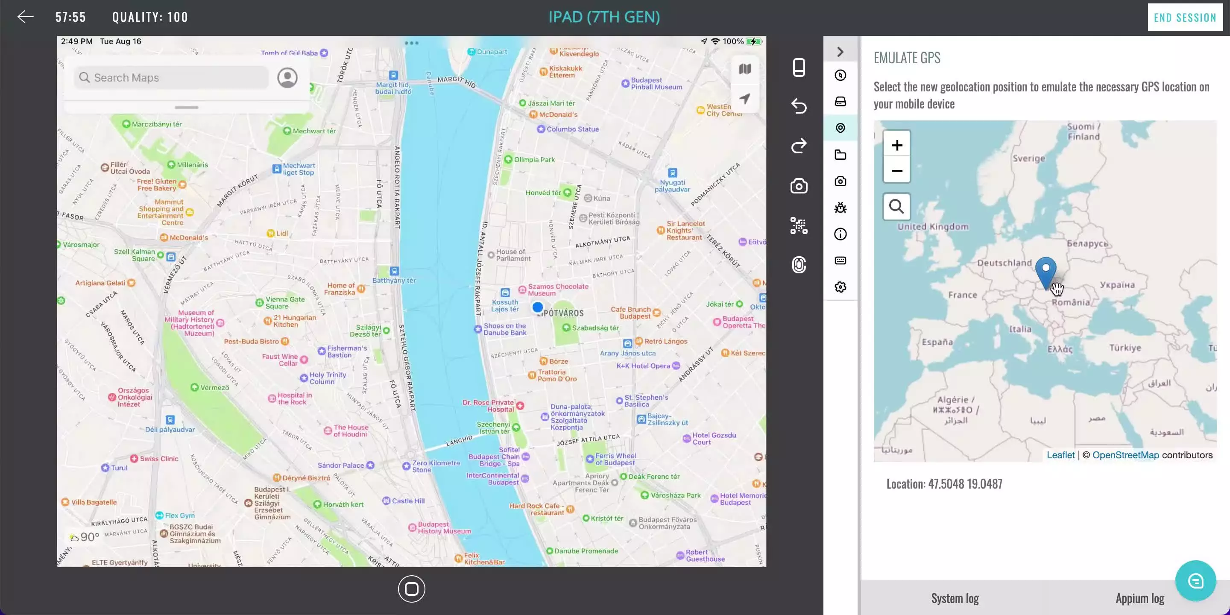This screenshot has height=615, width=1230.
Task: Tap Nyugati pályaudvar station icon
Action: pos(672,173)
